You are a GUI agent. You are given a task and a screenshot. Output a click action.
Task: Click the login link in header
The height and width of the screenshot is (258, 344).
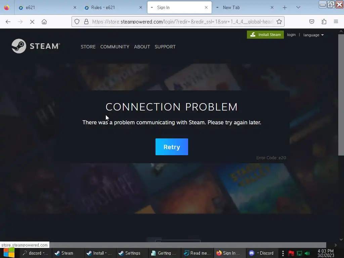click(x=291, y=35)
